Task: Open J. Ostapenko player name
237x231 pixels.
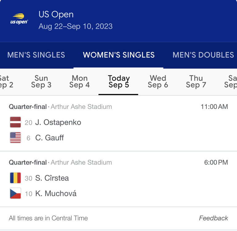Action: click(x=58, y=122)
